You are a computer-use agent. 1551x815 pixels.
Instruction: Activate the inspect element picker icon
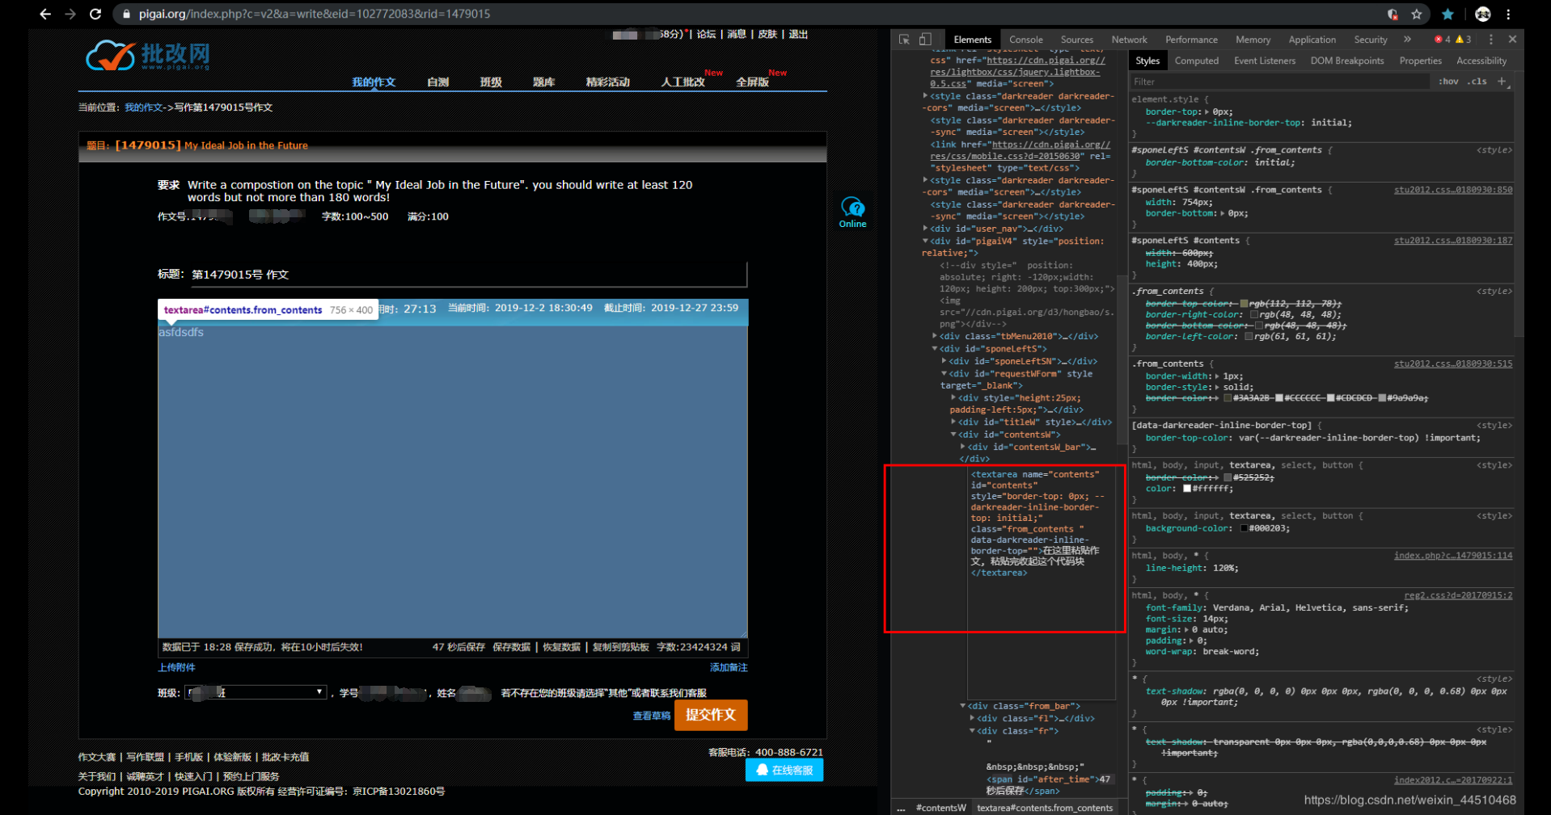[x=904, y=39]
